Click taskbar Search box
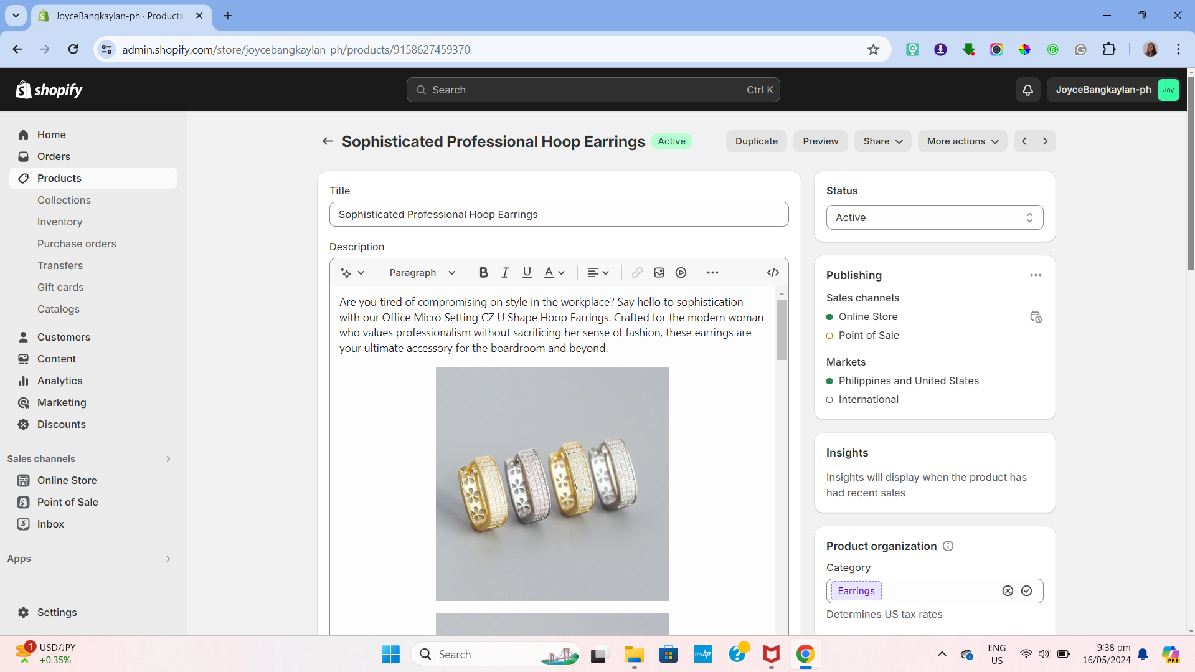Screen dimensions: 1195x672 pos(496,655)
